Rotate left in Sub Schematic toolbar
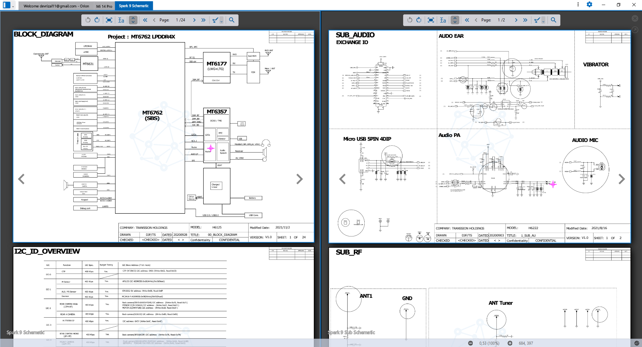 [410, 20]
